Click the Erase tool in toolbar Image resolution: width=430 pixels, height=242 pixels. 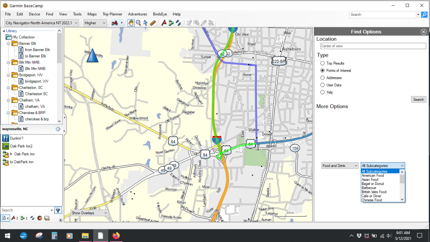(204, 23)
